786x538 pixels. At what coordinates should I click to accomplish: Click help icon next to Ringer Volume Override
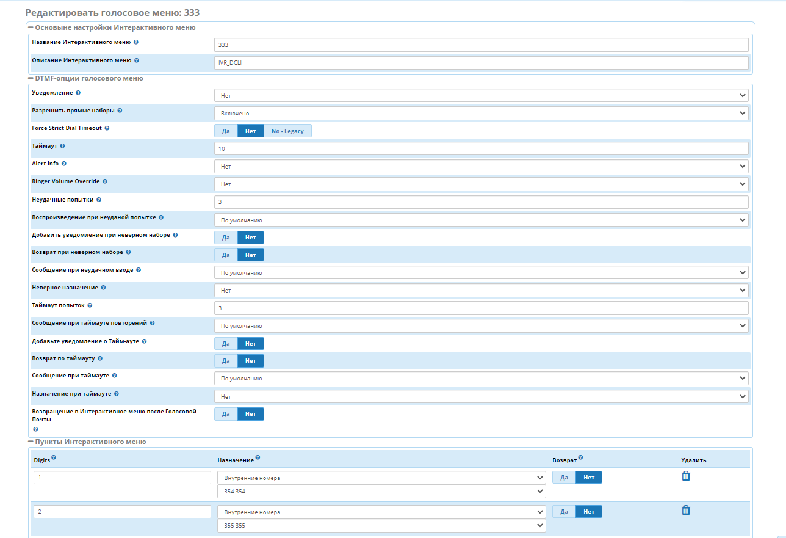(105, 181)
